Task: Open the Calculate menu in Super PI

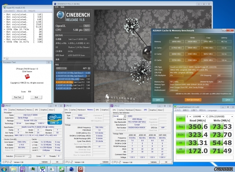Action: (10, 11)
